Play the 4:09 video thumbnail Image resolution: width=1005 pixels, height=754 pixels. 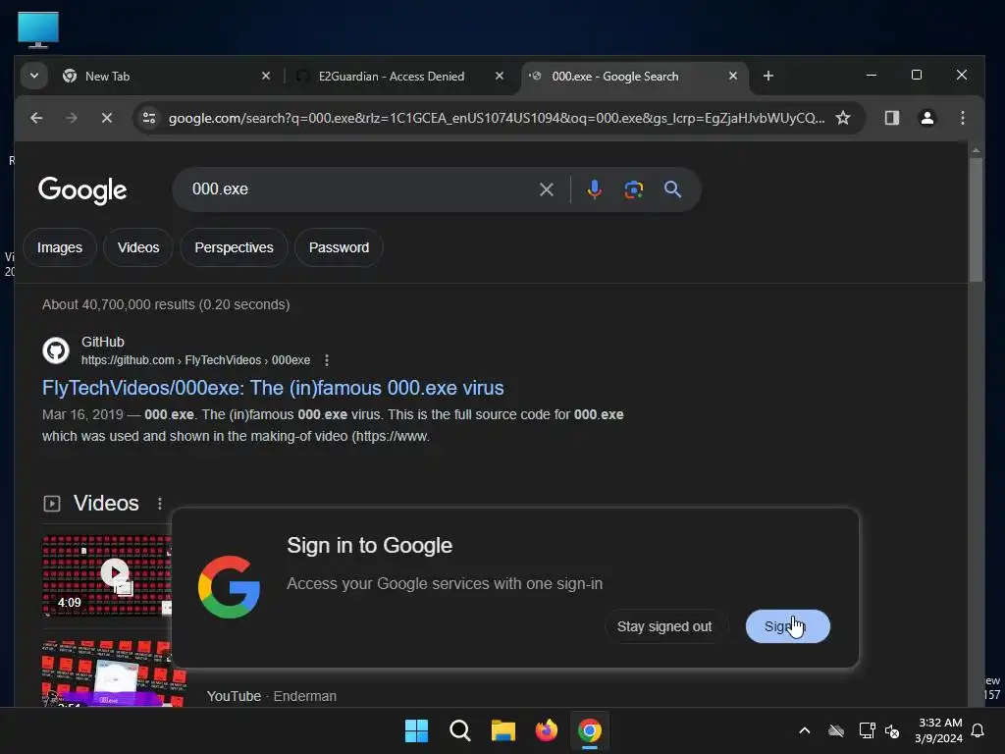pyautogui.click(x=107, y=575)
